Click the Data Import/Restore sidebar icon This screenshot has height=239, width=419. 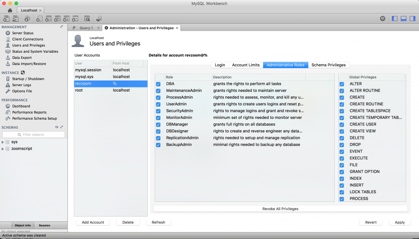[8, 63]
